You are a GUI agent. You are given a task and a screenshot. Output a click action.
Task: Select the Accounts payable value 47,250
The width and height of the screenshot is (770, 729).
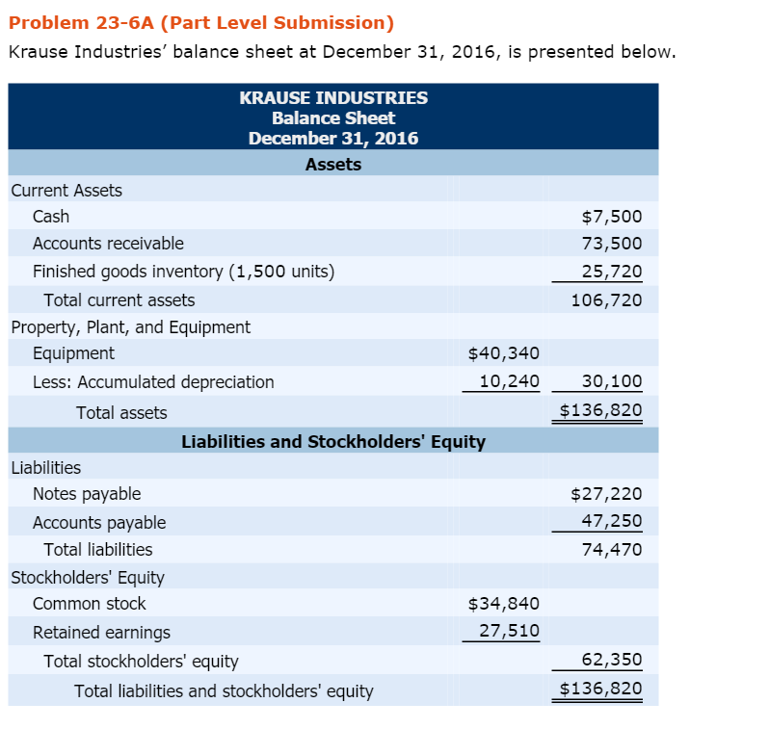[612, 521]
